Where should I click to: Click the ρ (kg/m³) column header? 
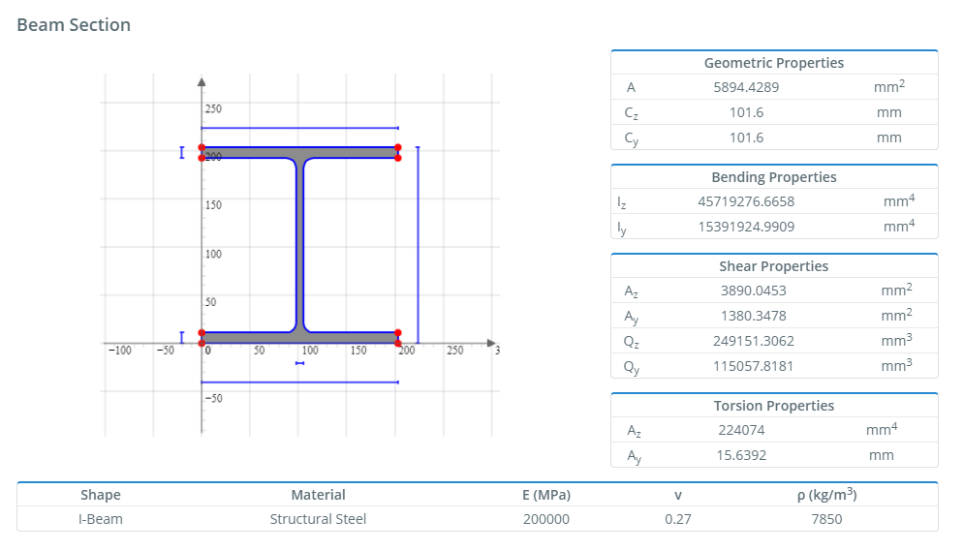coord(826,494)
